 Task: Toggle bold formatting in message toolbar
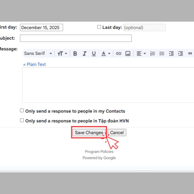click(75, 53)
